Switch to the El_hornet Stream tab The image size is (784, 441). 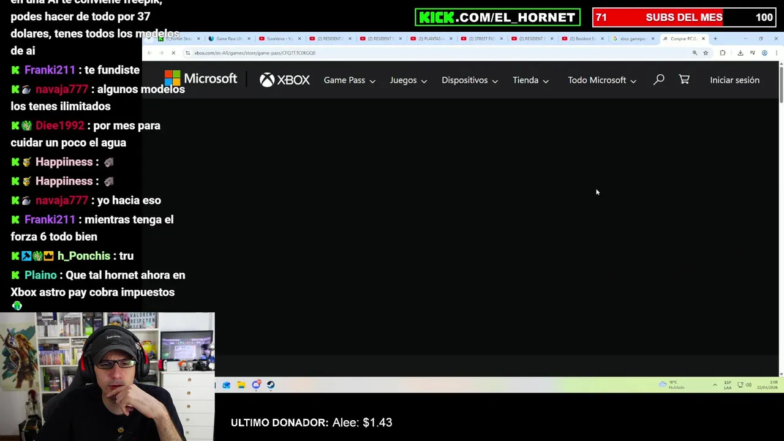(178, 39)
